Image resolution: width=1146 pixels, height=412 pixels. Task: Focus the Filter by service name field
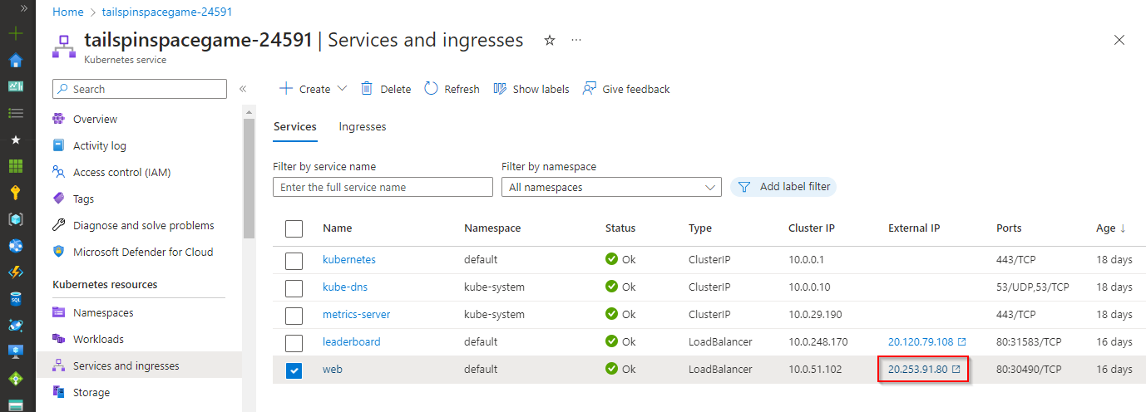[x=383, y=188]
